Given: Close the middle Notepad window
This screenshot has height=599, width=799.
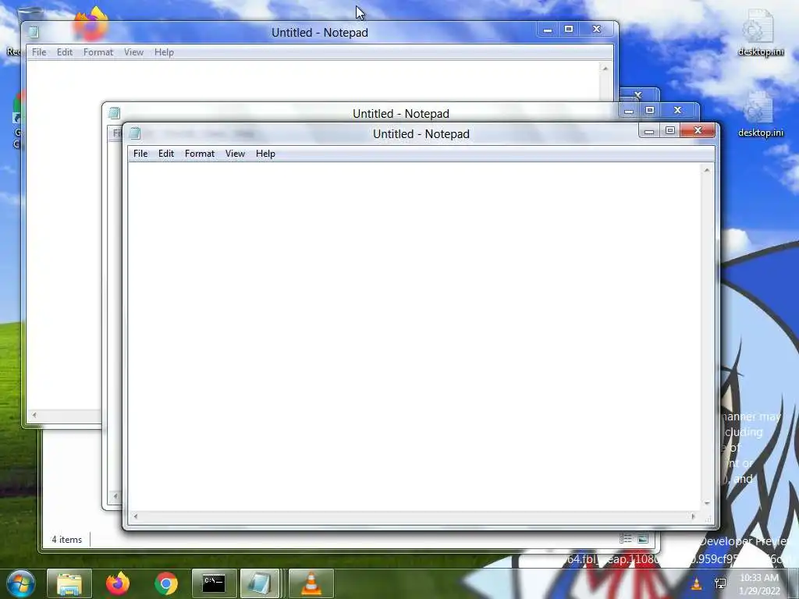Looking at the screenshot, I should coord(677,110).
